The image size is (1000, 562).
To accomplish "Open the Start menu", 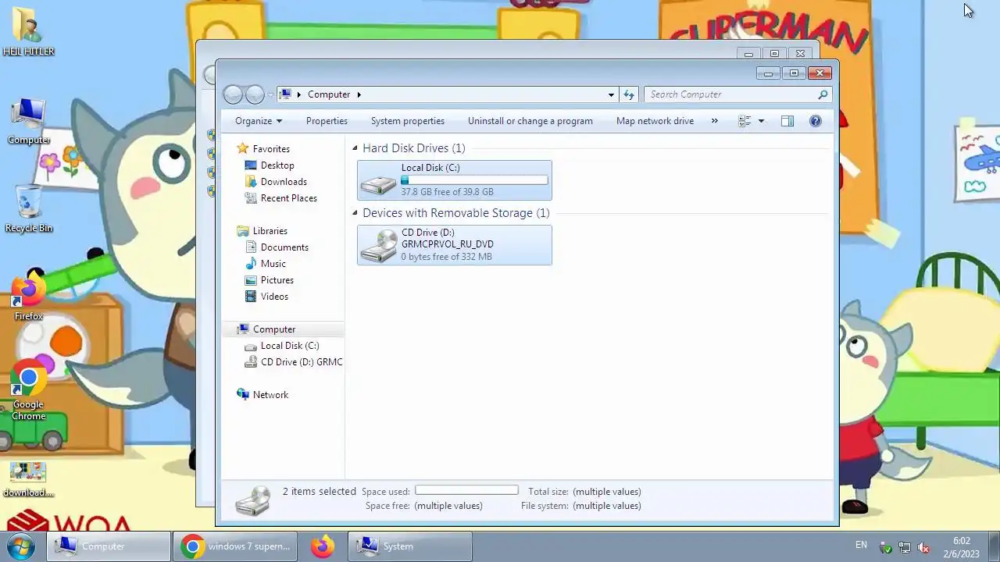I will (x=21, y=546).
